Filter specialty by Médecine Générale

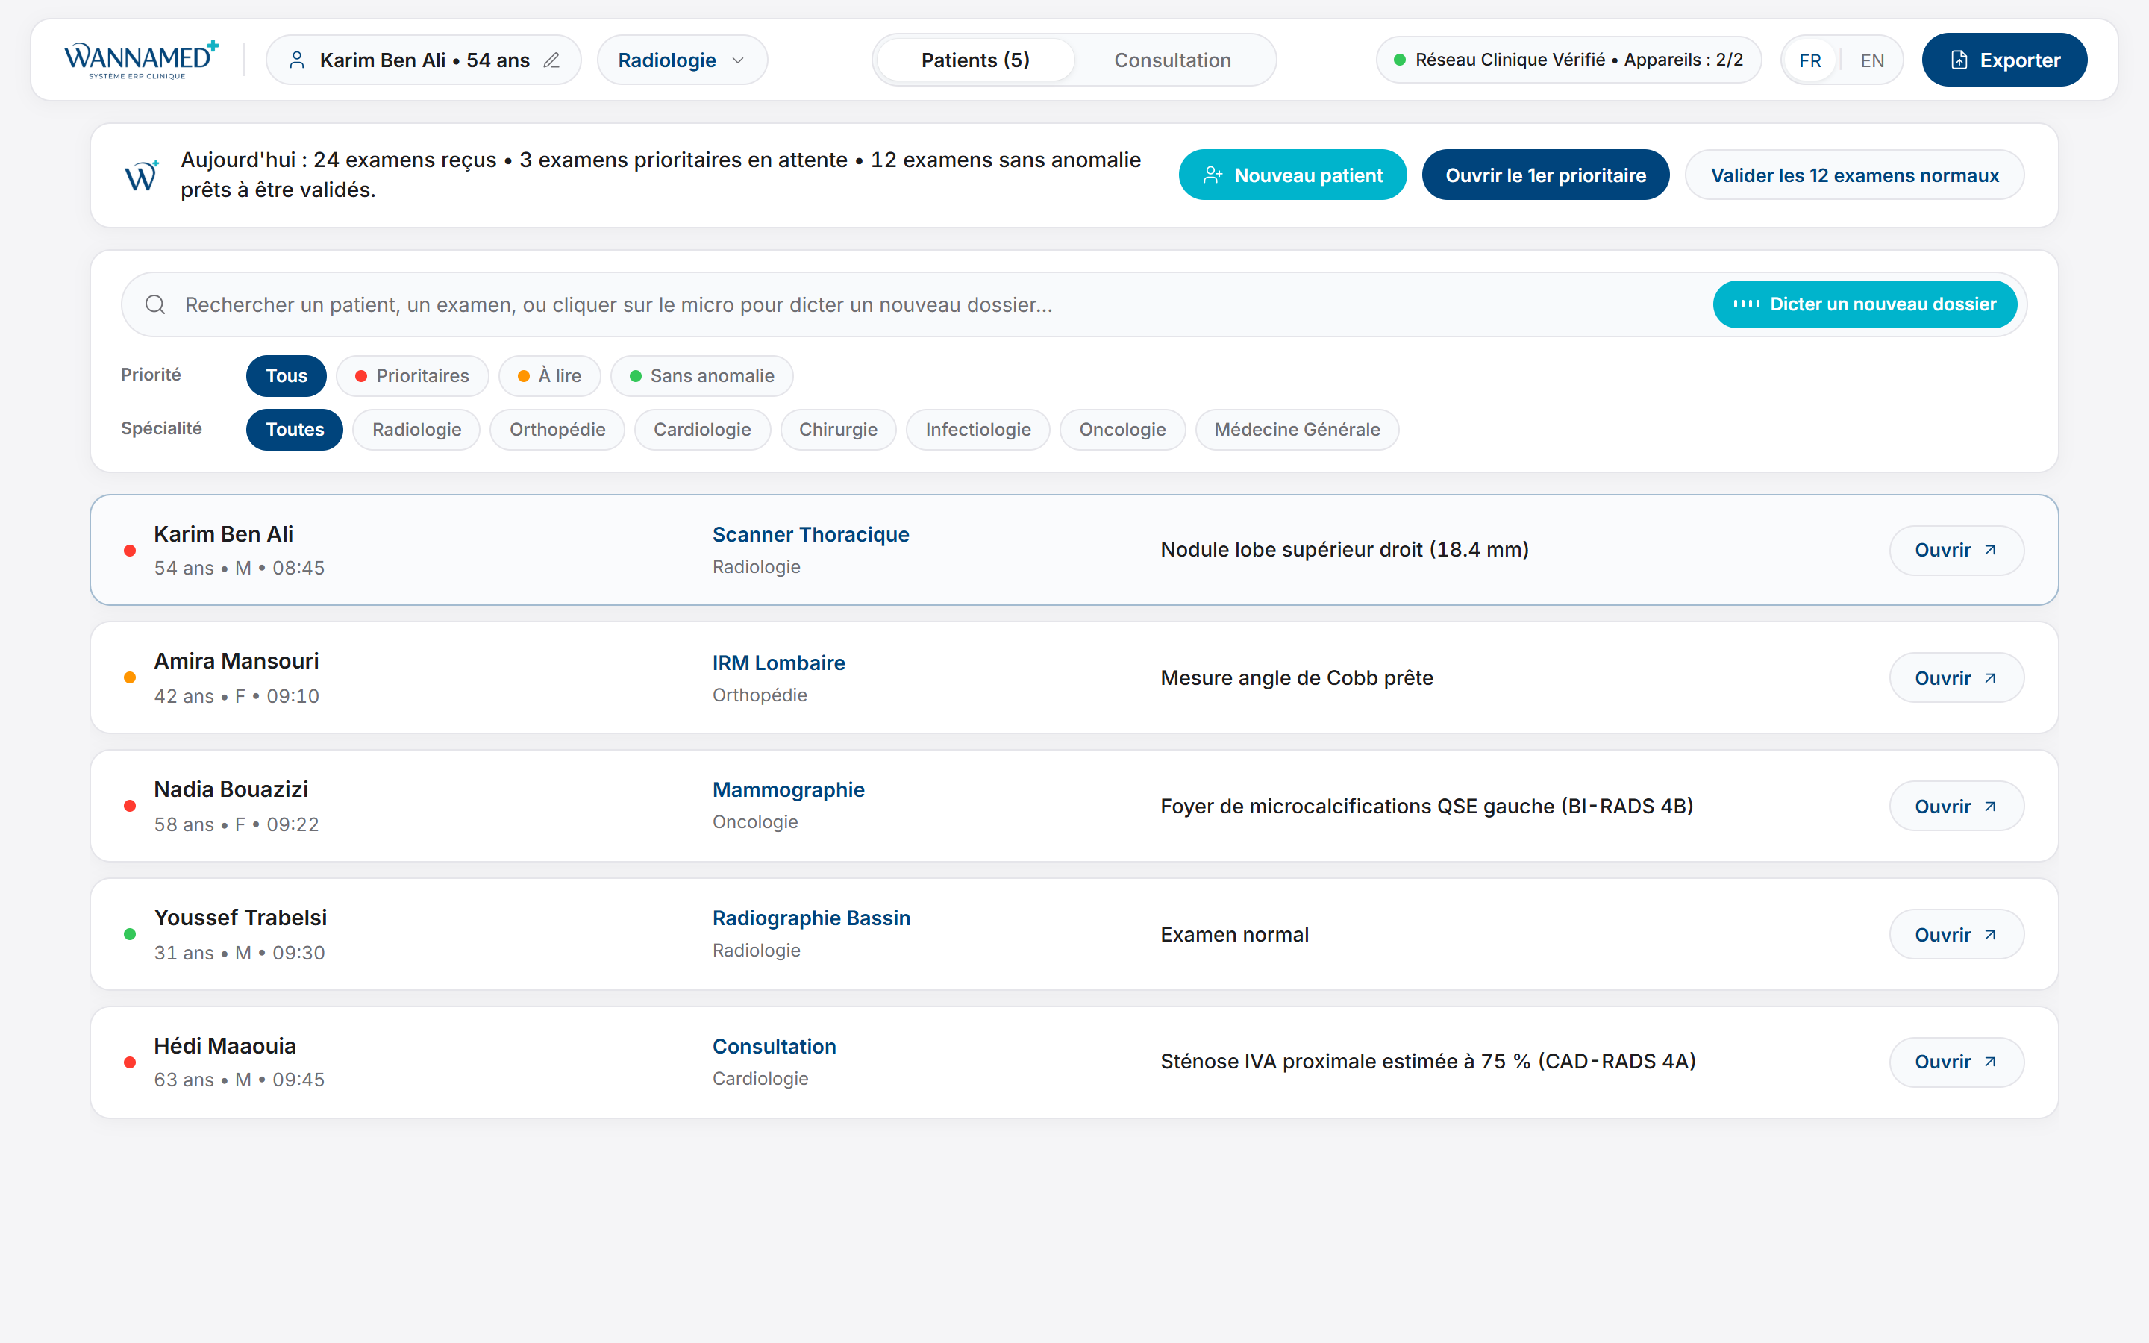pos(1297,430)
